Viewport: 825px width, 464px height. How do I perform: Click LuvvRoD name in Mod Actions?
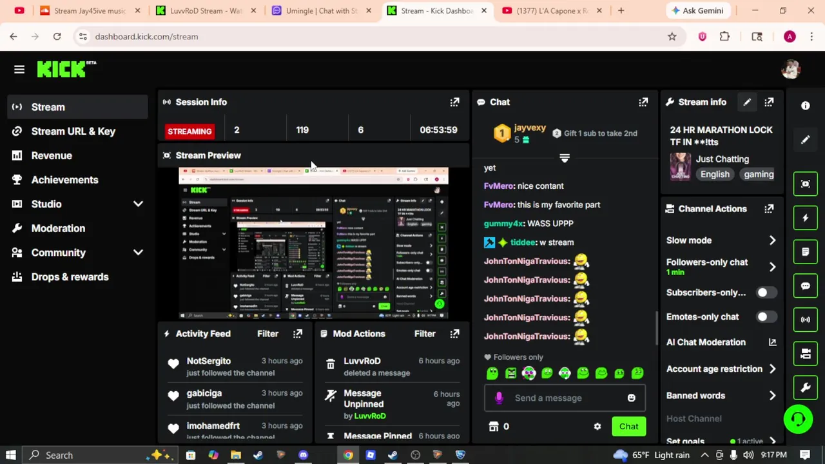[362, 361]
